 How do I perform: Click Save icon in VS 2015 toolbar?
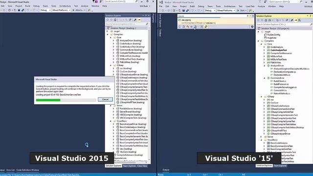coord(19,10)
